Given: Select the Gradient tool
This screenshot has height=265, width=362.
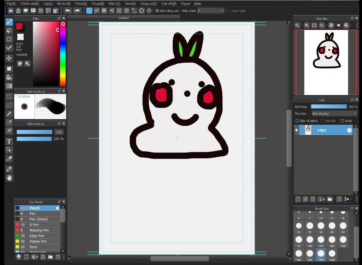Looking at the screenshot, I should pos(9,86).
